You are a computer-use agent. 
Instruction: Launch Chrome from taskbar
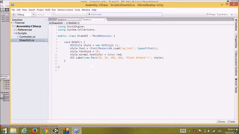click(x=45, y=131)
